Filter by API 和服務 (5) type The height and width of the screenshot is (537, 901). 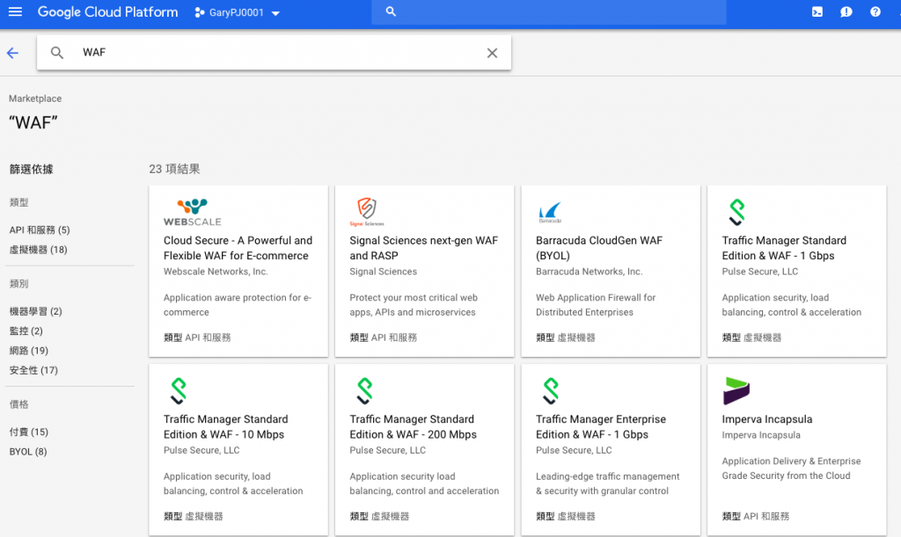pos(40,230)
